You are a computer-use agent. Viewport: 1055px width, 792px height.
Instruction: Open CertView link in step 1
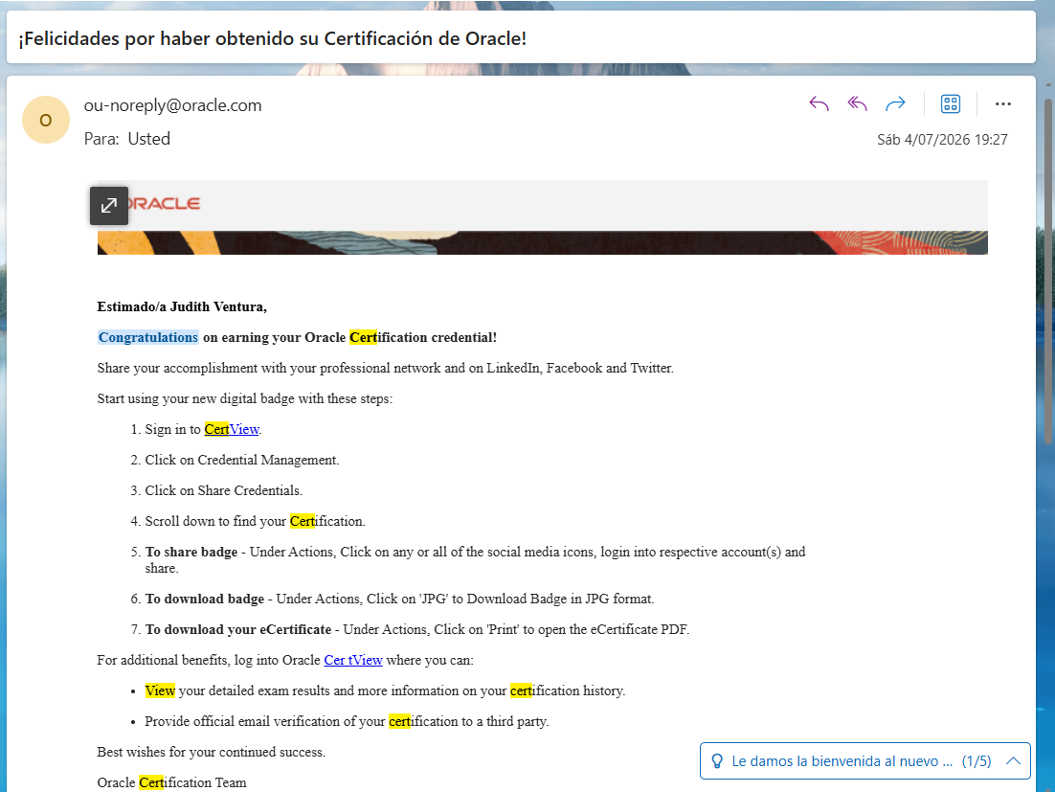coord(232,429)
